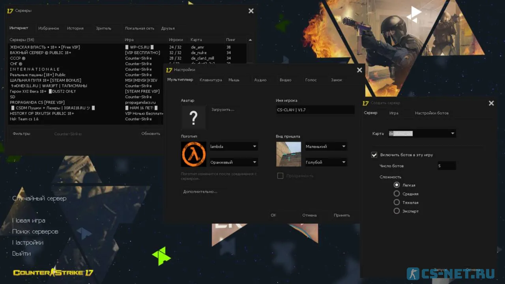
Task: Open Настройки from the main menu
Action: (x=28, y=243)
